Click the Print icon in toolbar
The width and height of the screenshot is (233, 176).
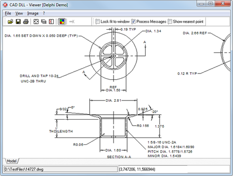click(26, 21)
